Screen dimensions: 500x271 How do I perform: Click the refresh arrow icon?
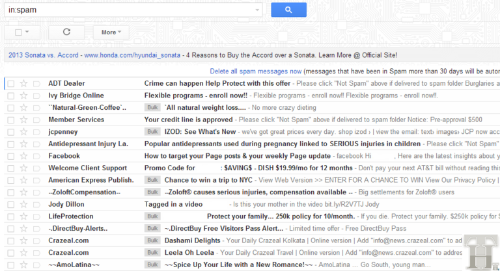66,32
